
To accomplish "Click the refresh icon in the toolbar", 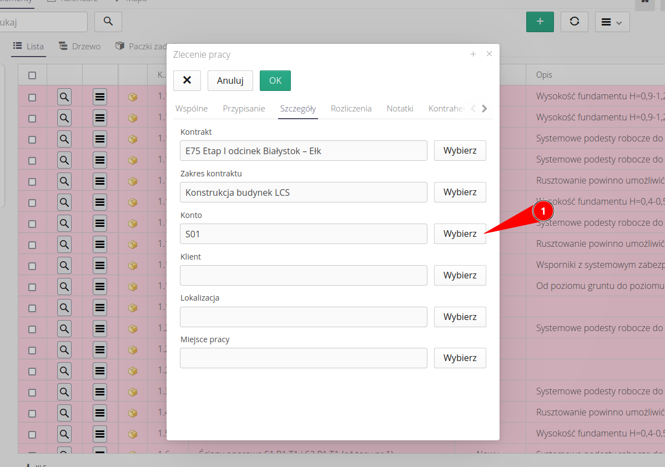I will click(x=574, y=22).
